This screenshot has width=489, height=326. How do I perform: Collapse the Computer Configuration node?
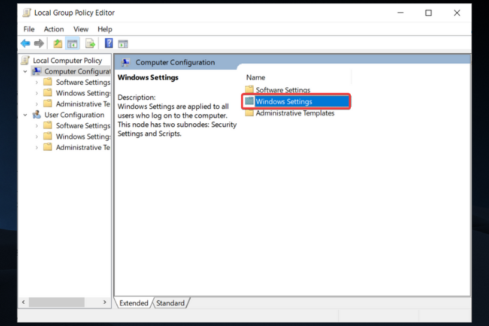[x=25, y=72]
